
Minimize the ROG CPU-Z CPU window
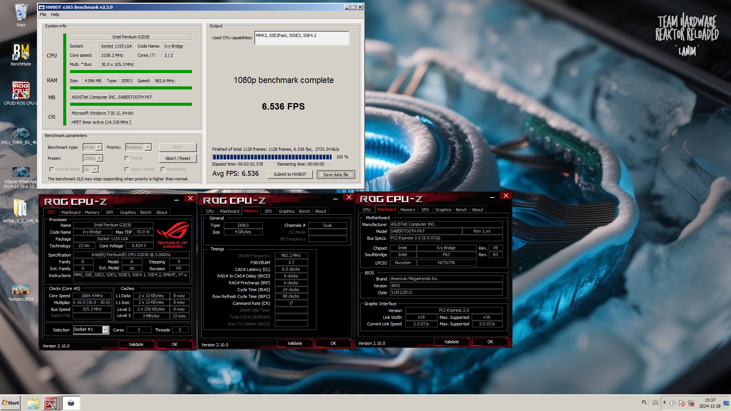177,199
